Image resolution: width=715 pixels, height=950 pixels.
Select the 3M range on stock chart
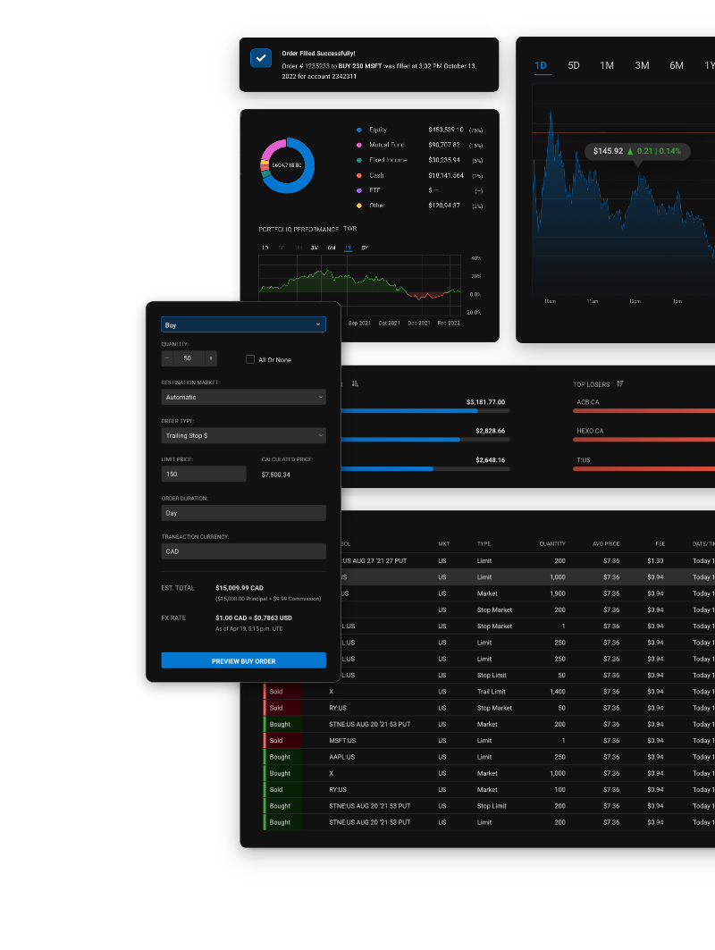pos(642,65)
